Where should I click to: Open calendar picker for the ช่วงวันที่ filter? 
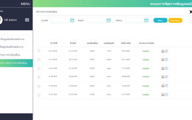click(72, 20)
